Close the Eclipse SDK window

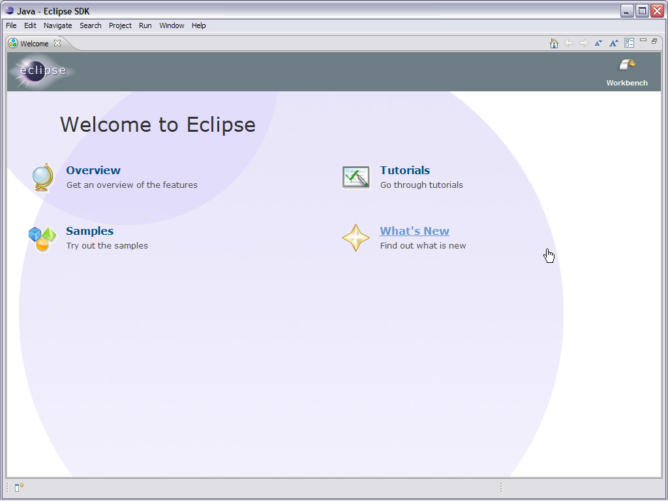point(658,11)
